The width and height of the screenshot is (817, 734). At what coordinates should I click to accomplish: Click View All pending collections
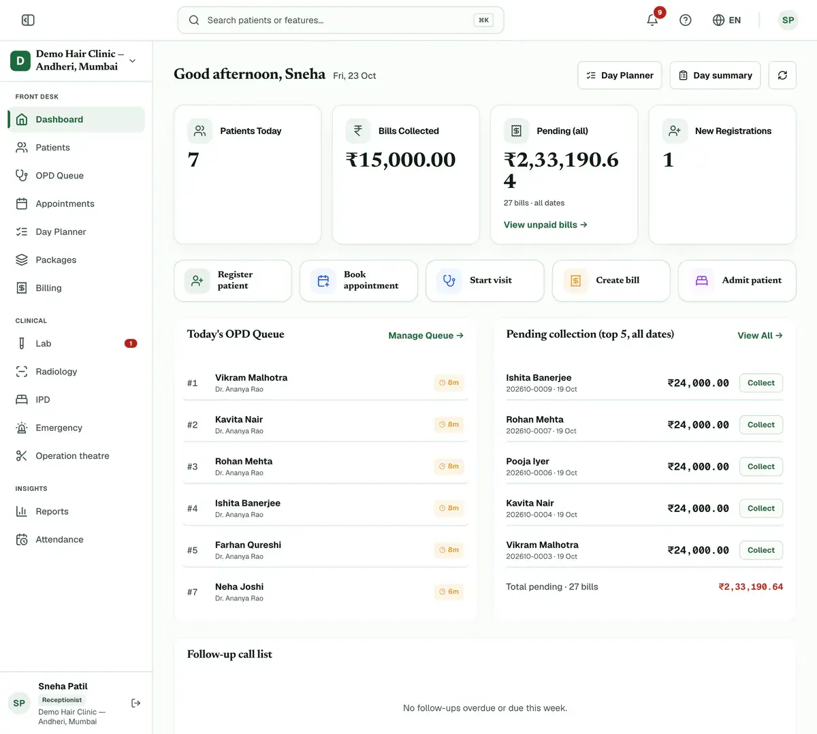[x=760, y=336]
